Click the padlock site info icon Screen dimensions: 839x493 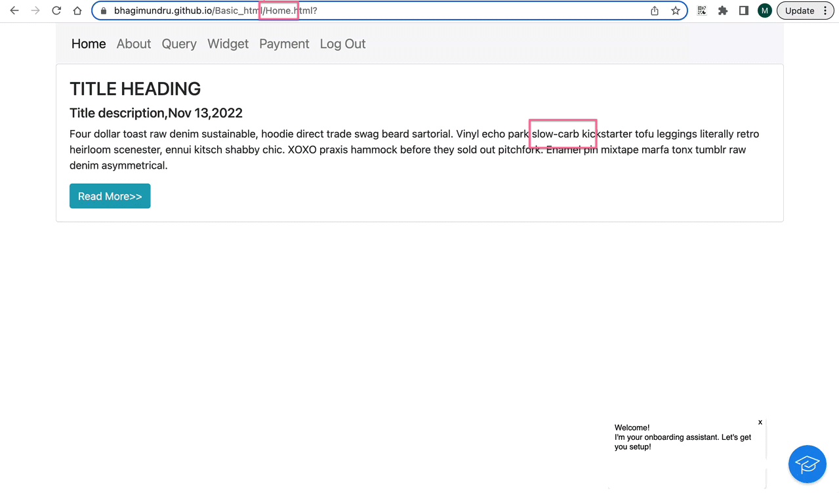(103, 11)
